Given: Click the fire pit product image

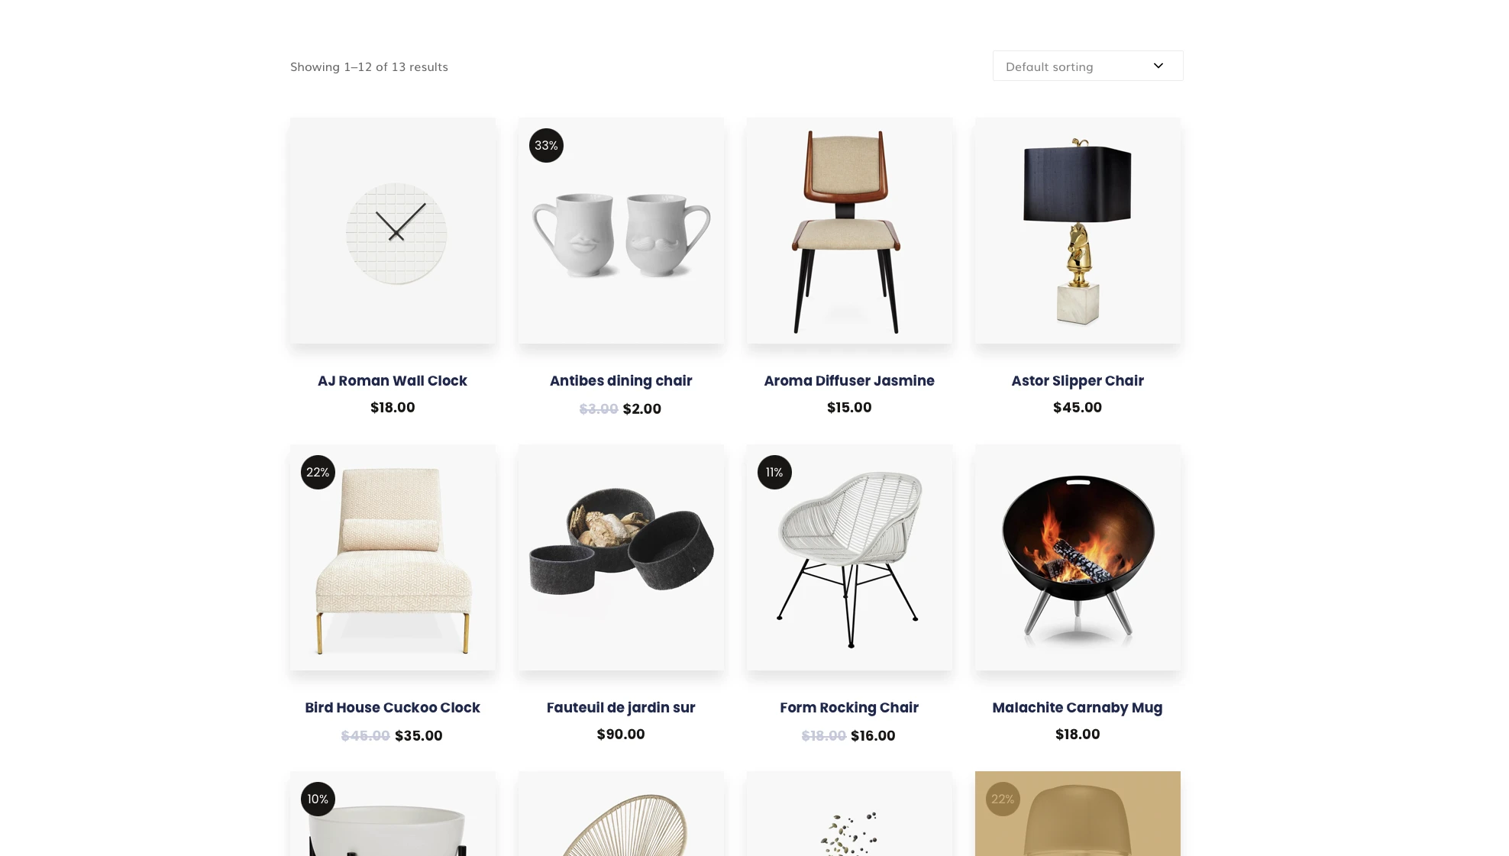Looking at the screenshot, I should point(1078,557).
